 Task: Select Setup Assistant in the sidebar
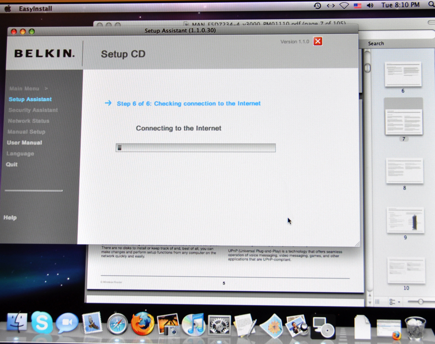point(30,99)
